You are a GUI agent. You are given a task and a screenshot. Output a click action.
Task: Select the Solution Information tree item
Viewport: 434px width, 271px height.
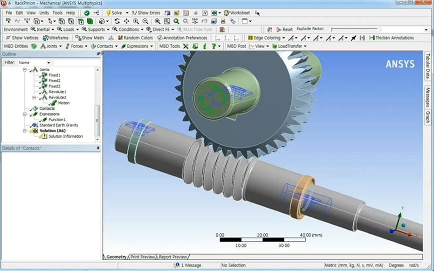click(66, 136)
